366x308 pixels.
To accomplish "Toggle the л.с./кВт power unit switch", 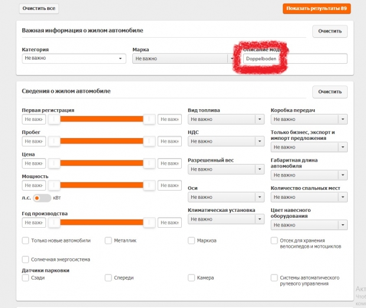I will click(42, 198).
